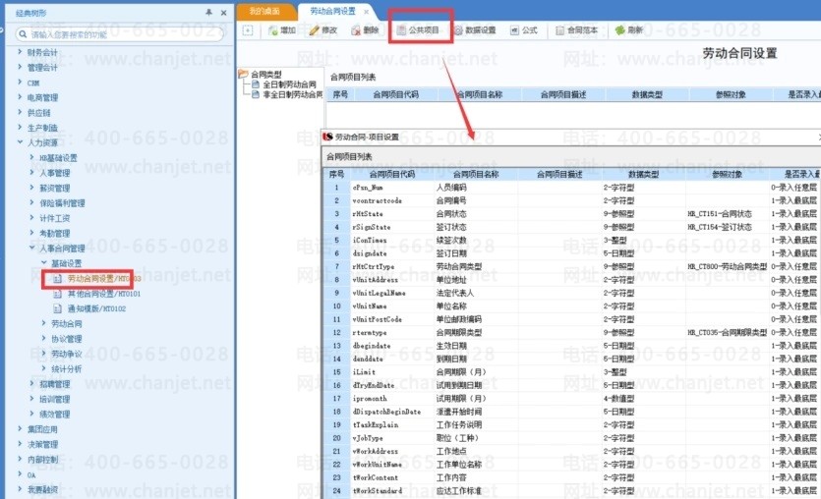Select 全日制劳动合同 contract type
The width and height of the screenshot is (821, 499).
pos(289,85)
